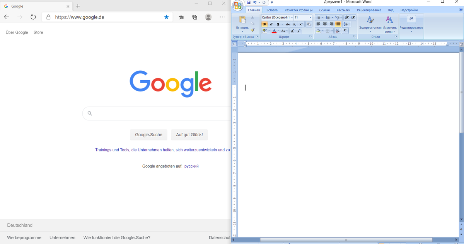The width and height of the screenshot is (464, 244).
Task: Click the favorite star in Edge address bar
Action: point(167,17)
